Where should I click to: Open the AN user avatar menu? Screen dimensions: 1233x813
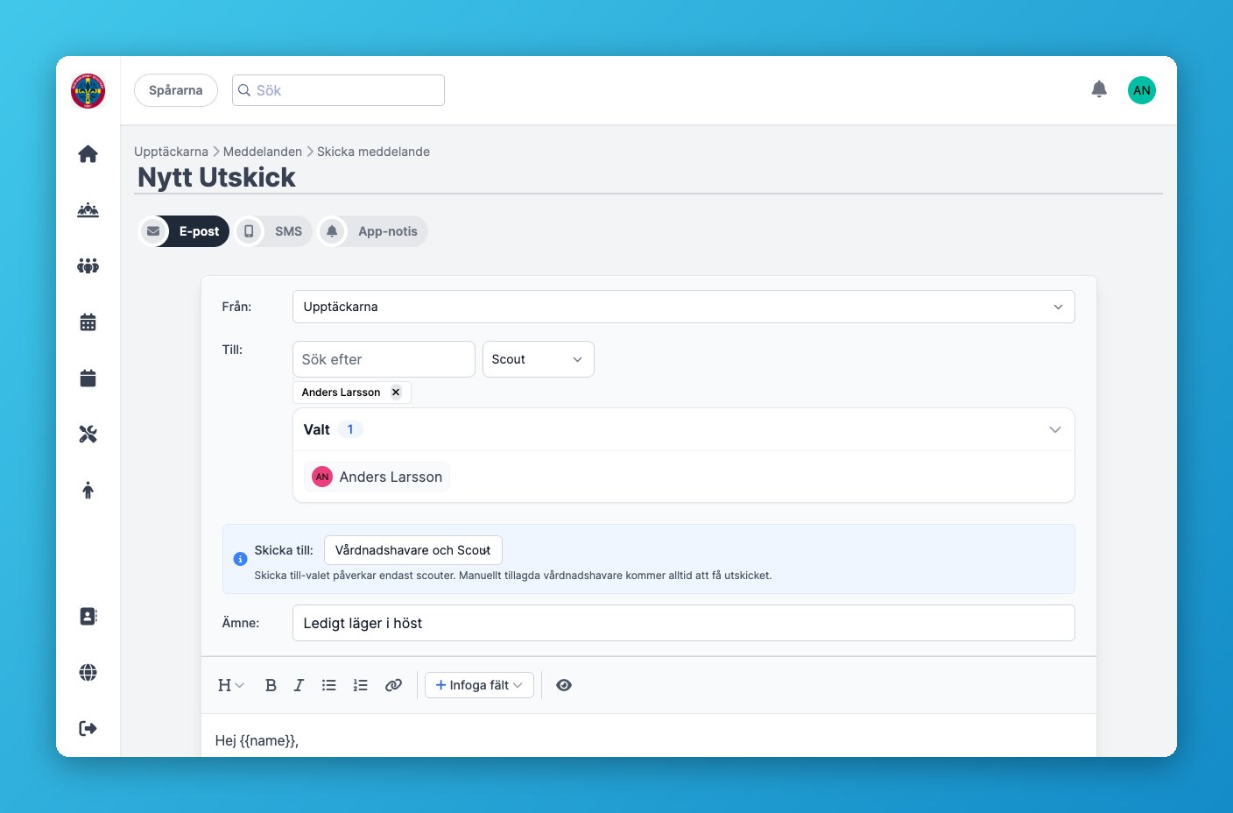(x=1142, y=90)
